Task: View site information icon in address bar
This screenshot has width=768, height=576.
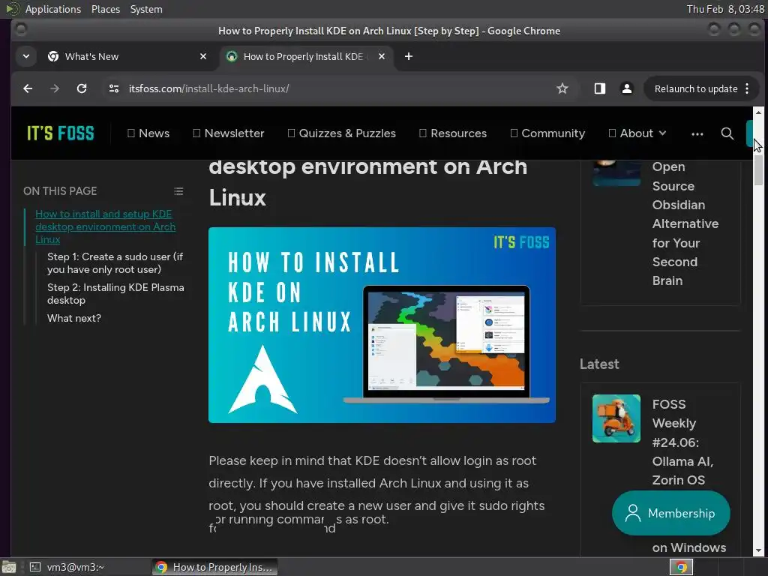Action: [114, 88]
